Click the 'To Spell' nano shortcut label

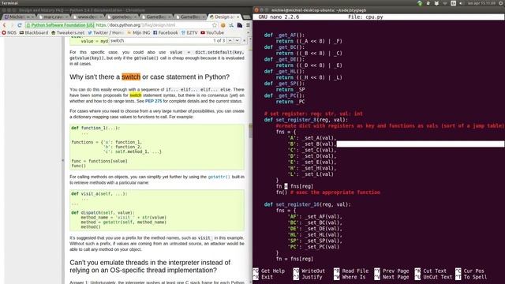[475, 277]
